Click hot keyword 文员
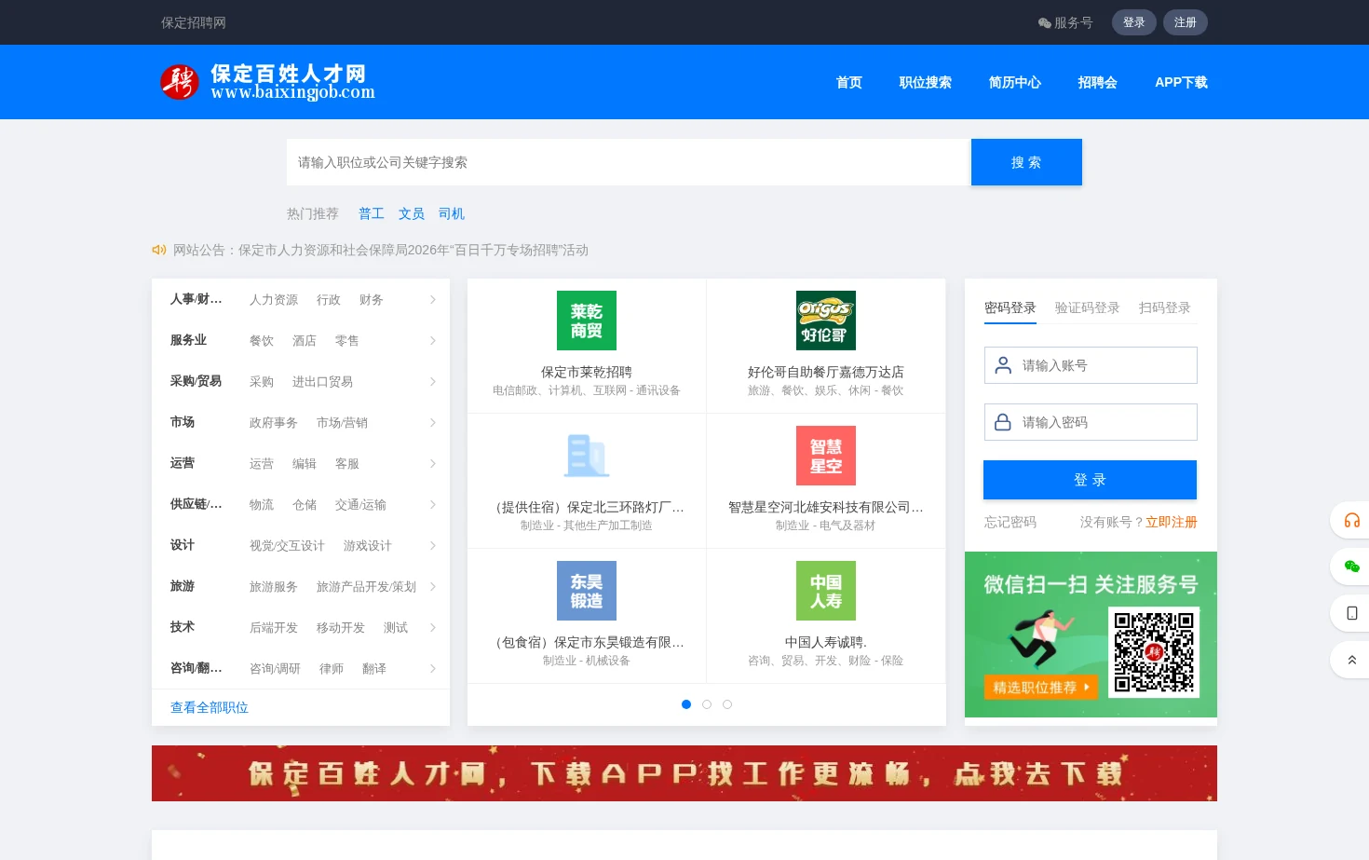Viewport: 1369px width, 860px height. click(x=412, y=213)
